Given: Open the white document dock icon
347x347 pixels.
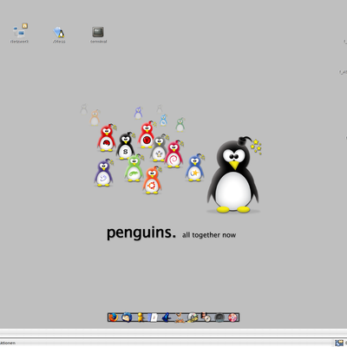Looking at the screenshot, I should click(154, 318).
